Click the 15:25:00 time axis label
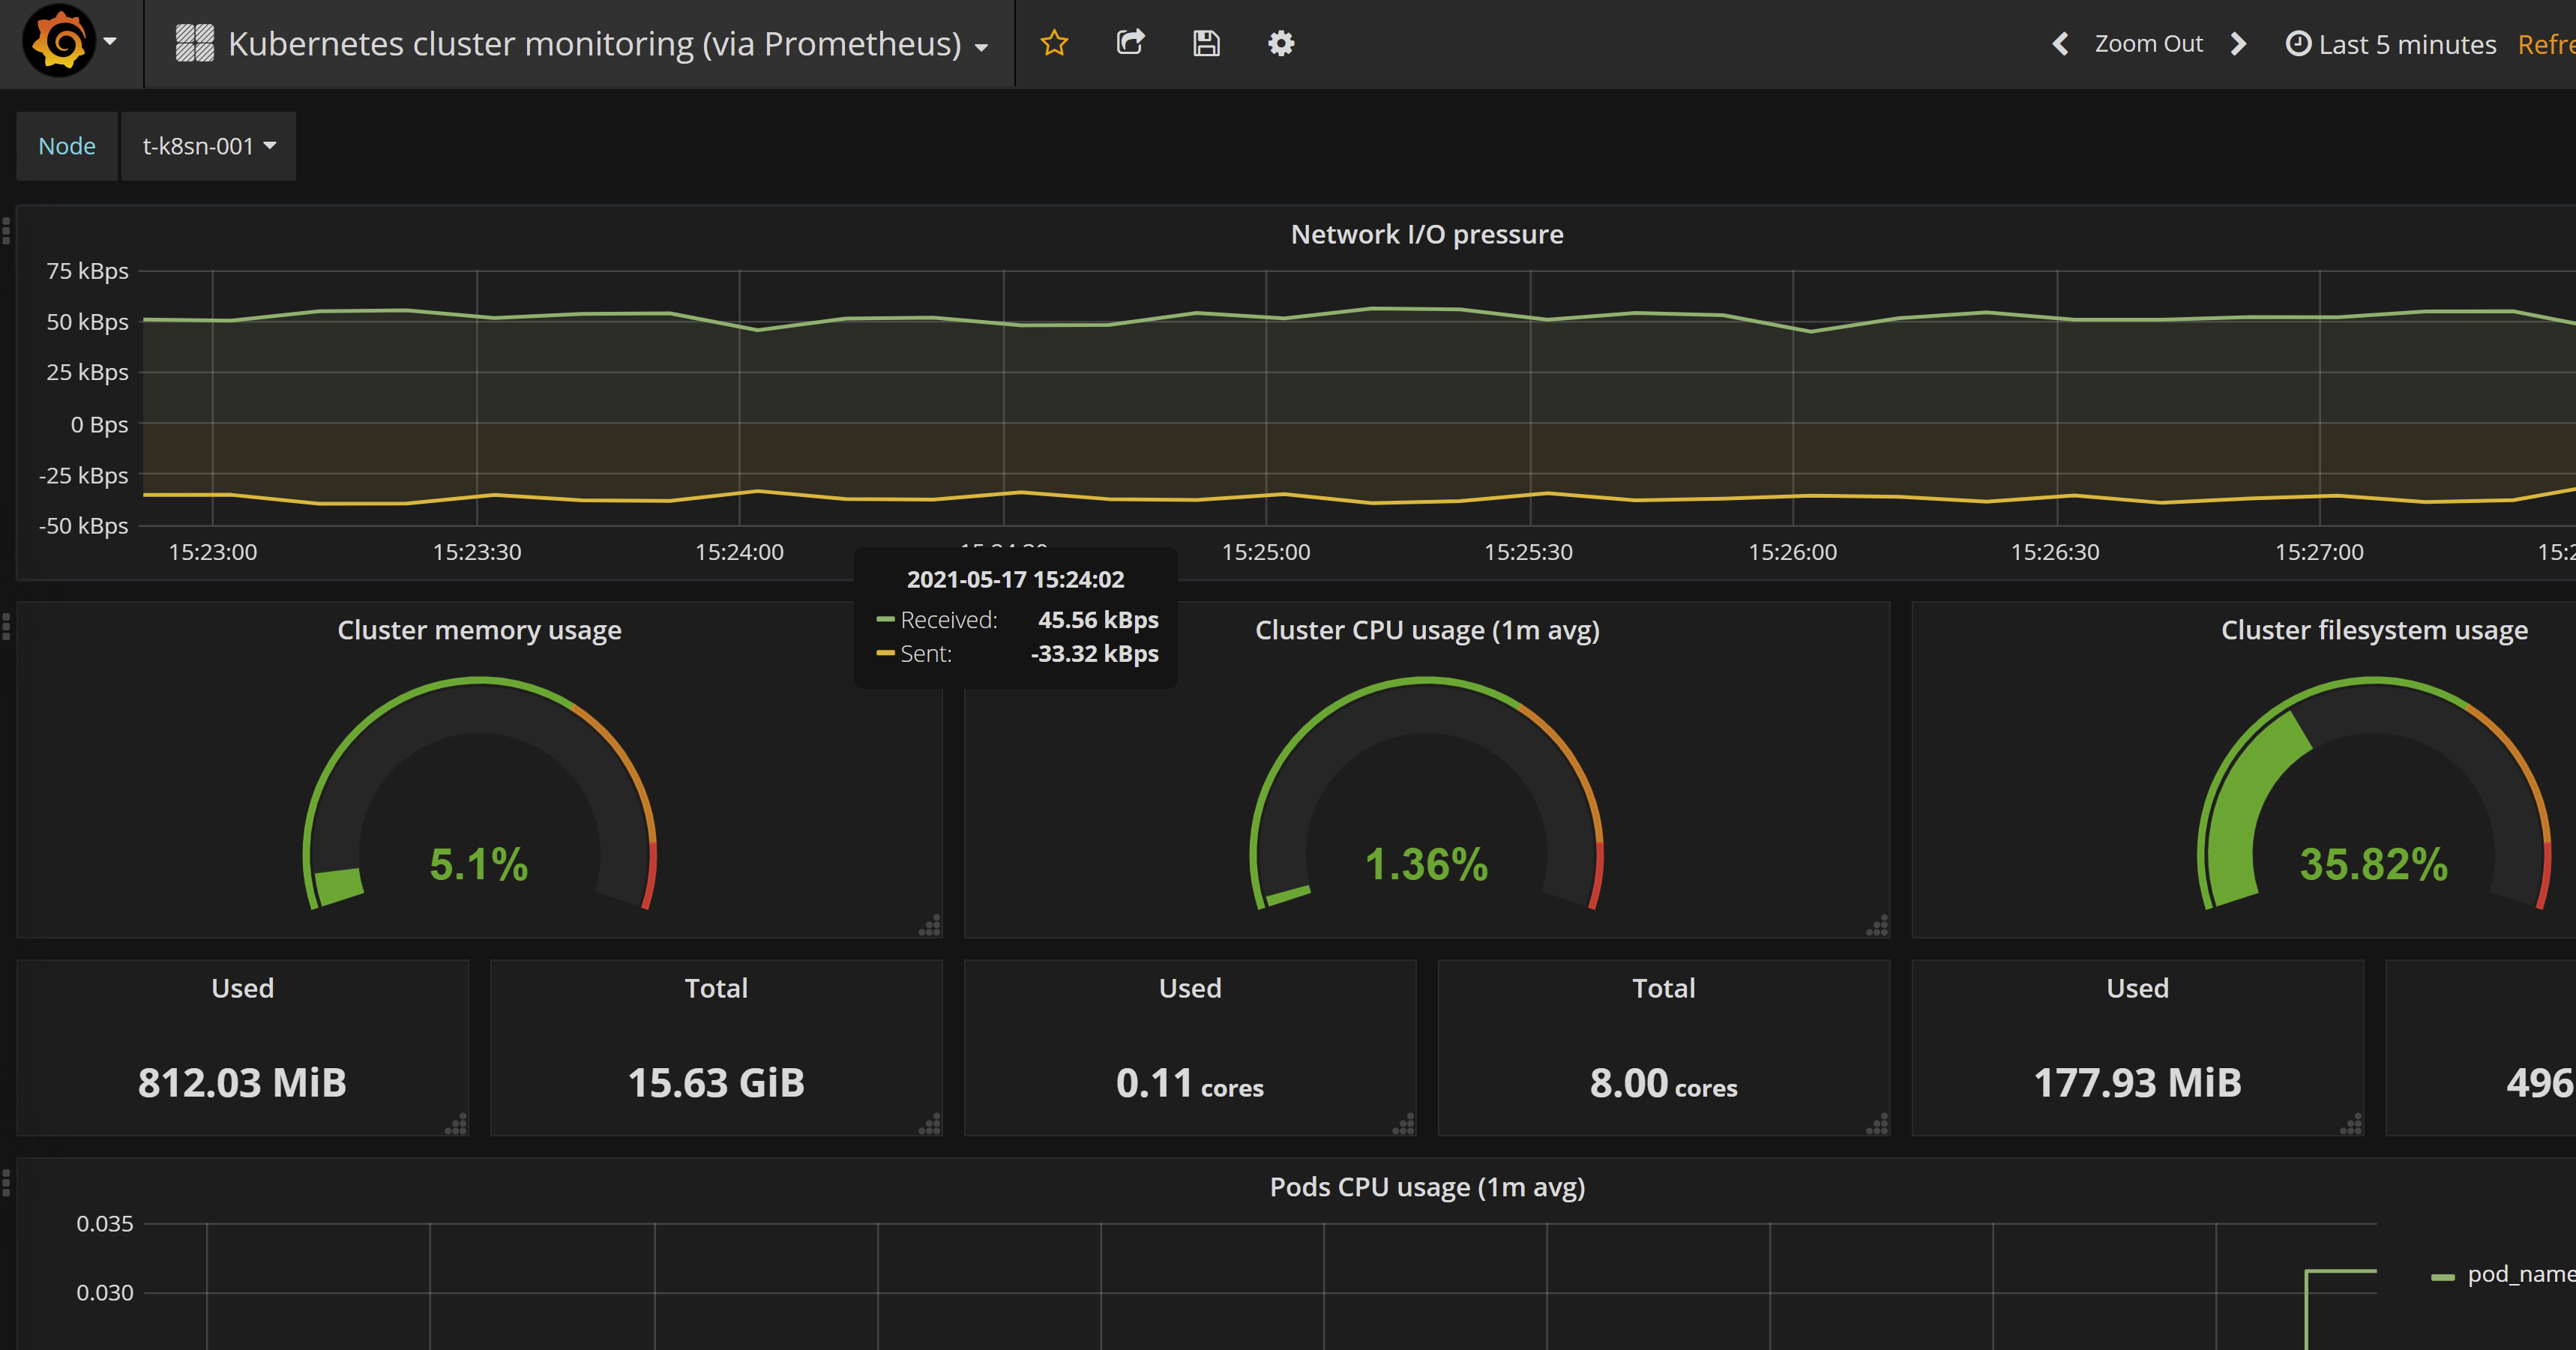This screenshot has width=2576, height=1350. pos(1266,552)
